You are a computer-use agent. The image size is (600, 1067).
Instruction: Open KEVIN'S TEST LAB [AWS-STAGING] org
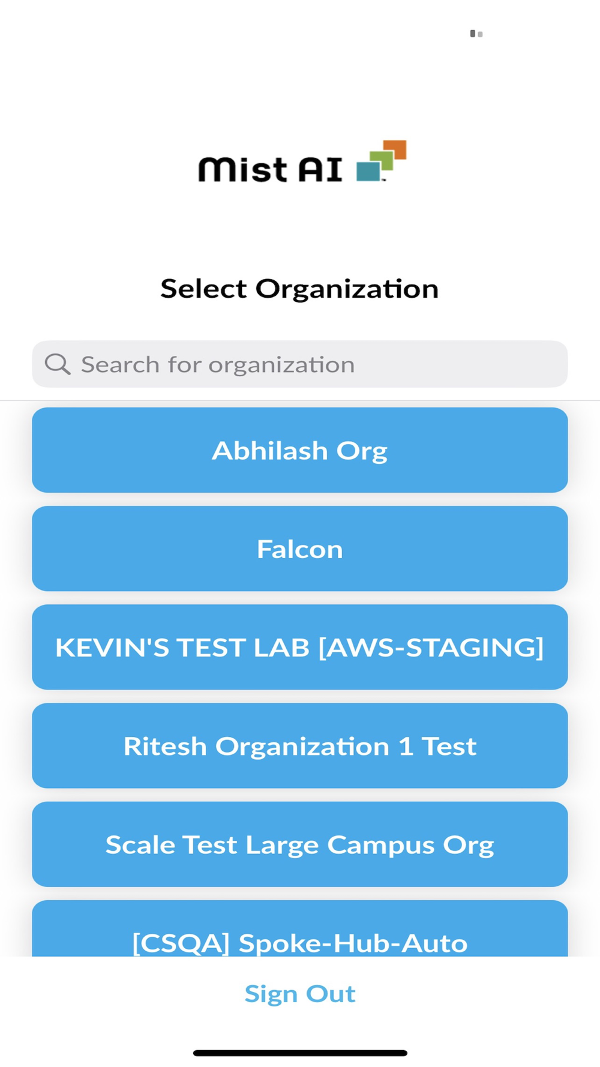pyautogui.click(x=300, y=647)
